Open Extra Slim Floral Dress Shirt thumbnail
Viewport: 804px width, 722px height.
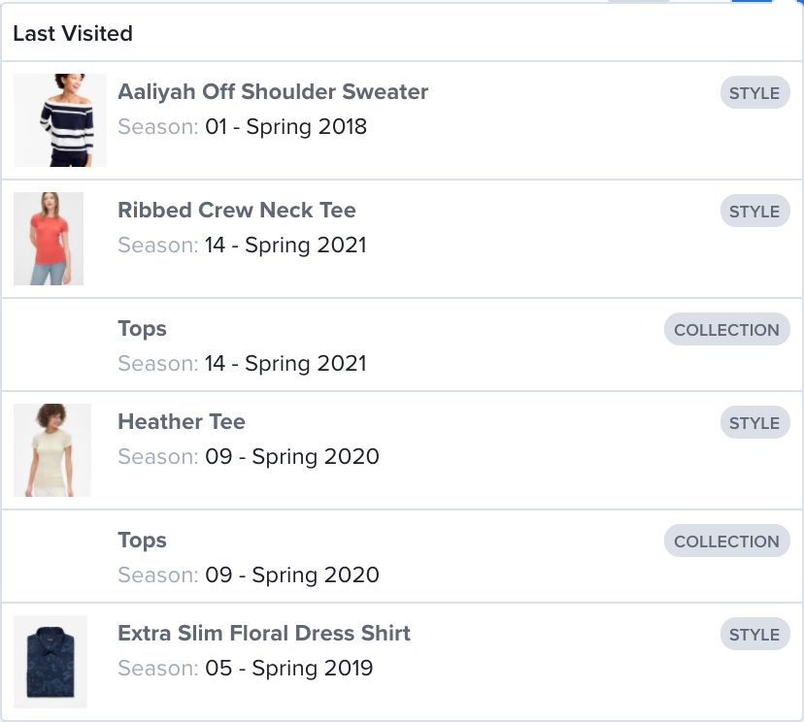pos(50,662)
